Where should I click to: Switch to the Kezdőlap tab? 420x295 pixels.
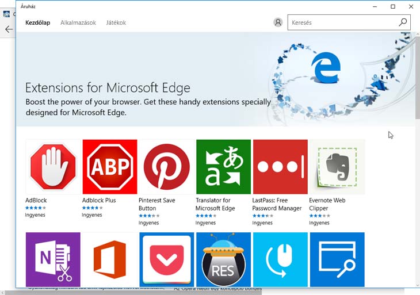[37, 23]
